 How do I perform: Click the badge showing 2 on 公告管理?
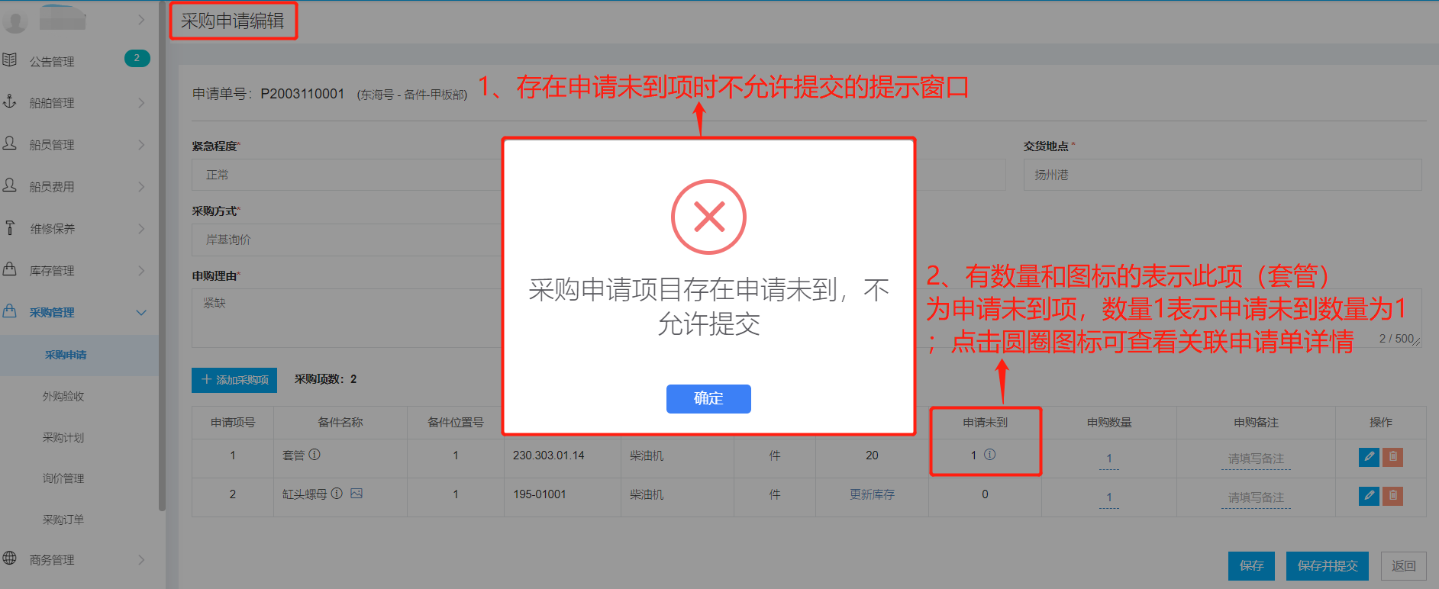point(137,58)
